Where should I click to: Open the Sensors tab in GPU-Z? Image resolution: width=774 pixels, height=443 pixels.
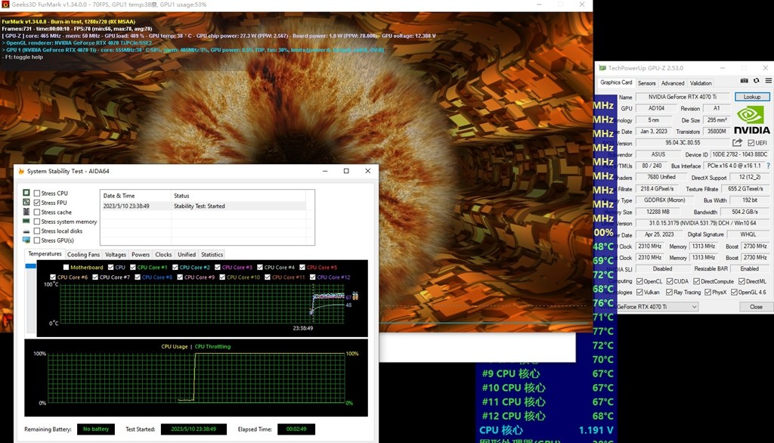(646, 83)
